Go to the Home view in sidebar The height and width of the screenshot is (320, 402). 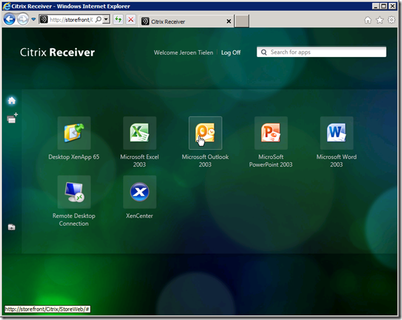click(12, 100)
